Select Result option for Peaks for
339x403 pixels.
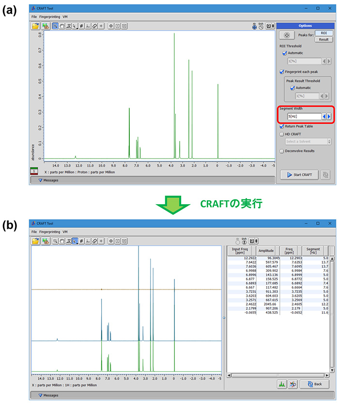pyautogui.click(x=324, y=40)
